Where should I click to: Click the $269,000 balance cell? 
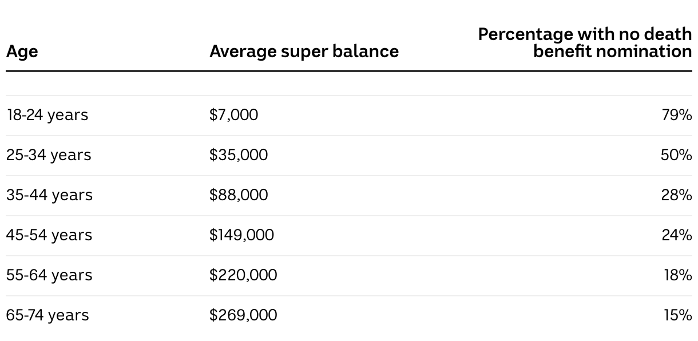243,315
